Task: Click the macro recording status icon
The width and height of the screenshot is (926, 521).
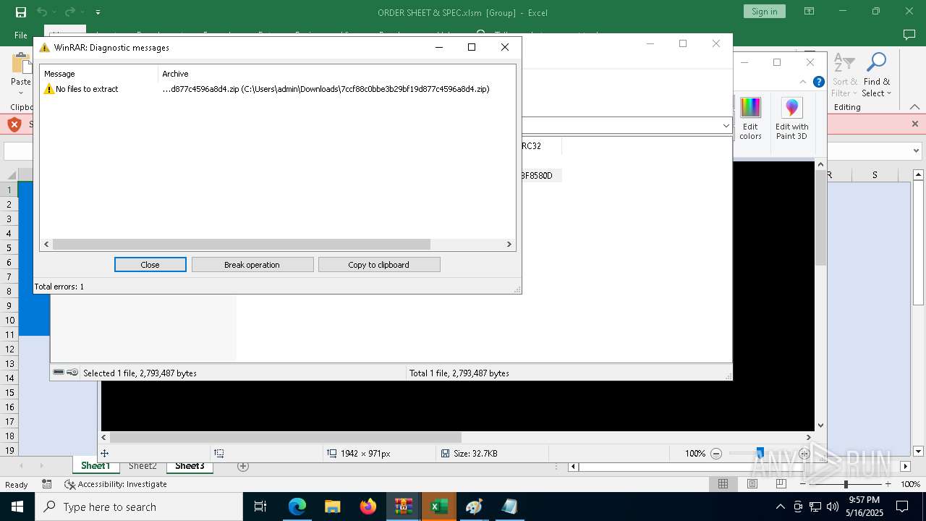Action: 46,484
